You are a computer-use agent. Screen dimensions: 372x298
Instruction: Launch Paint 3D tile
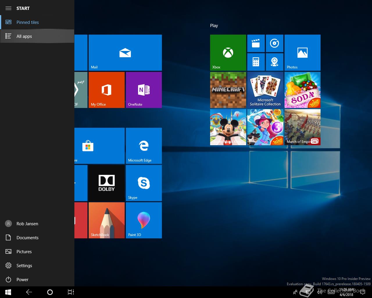coord(144,220)
